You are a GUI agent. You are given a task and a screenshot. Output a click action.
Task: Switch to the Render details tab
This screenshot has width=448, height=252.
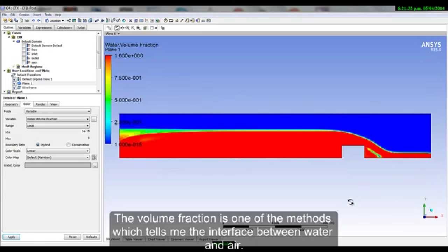(x=40, y=104)
